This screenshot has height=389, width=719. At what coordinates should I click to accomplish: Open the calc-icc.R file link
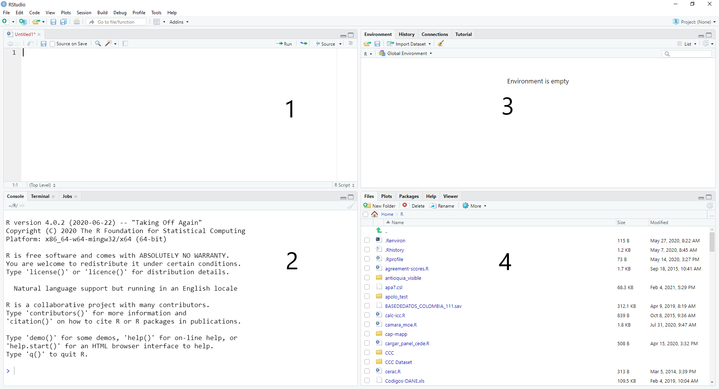[x=395, y=315]
